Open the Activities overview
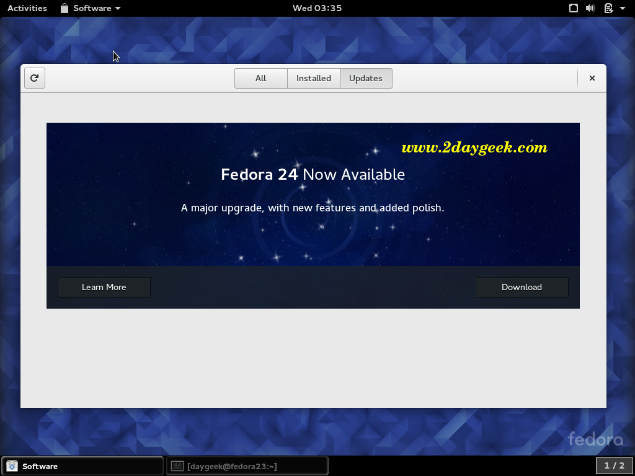The image size is (635, 476). click(x=27, y=8)
